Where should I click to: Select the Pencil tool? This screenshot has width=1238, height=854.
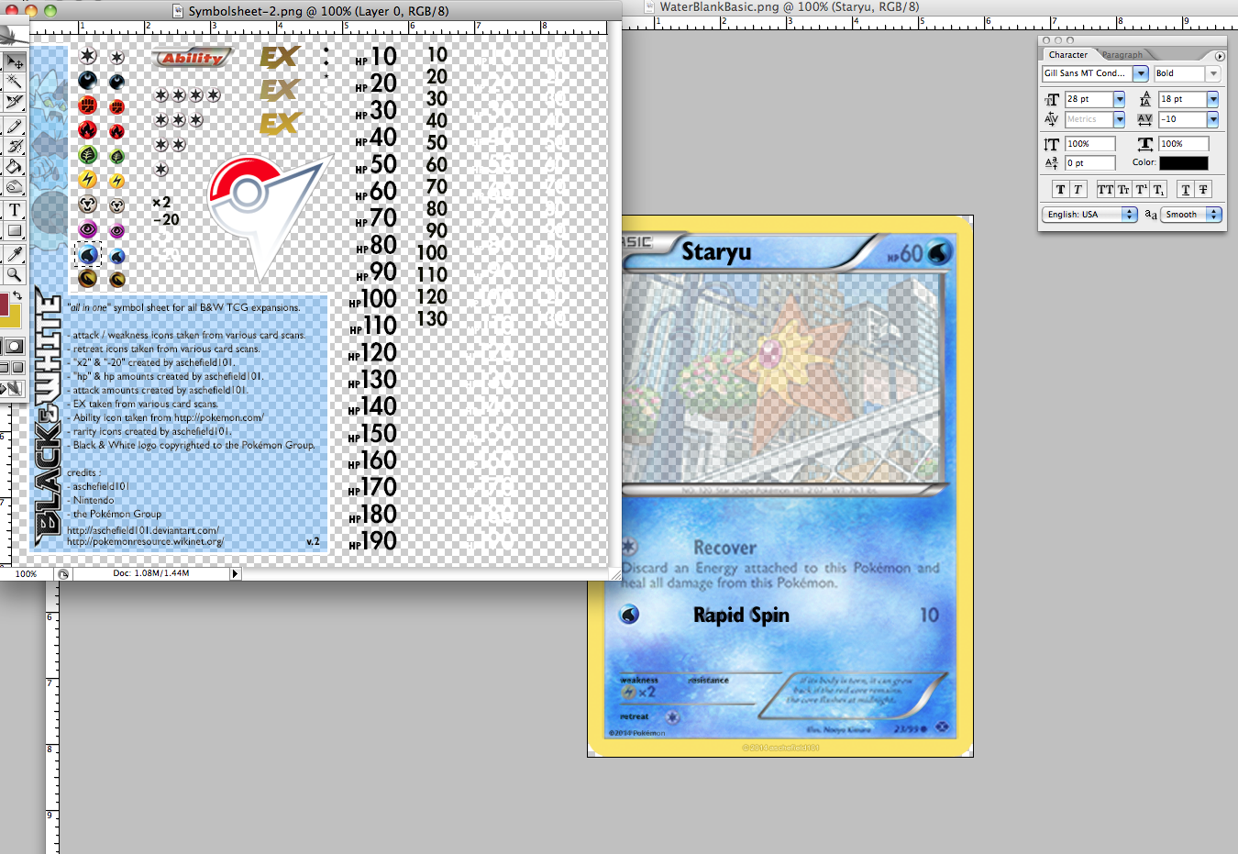(15, 126)
